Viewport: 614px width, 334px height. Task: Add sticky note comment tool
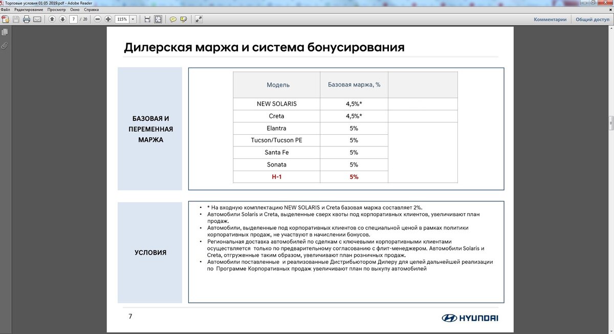[173, 19]
